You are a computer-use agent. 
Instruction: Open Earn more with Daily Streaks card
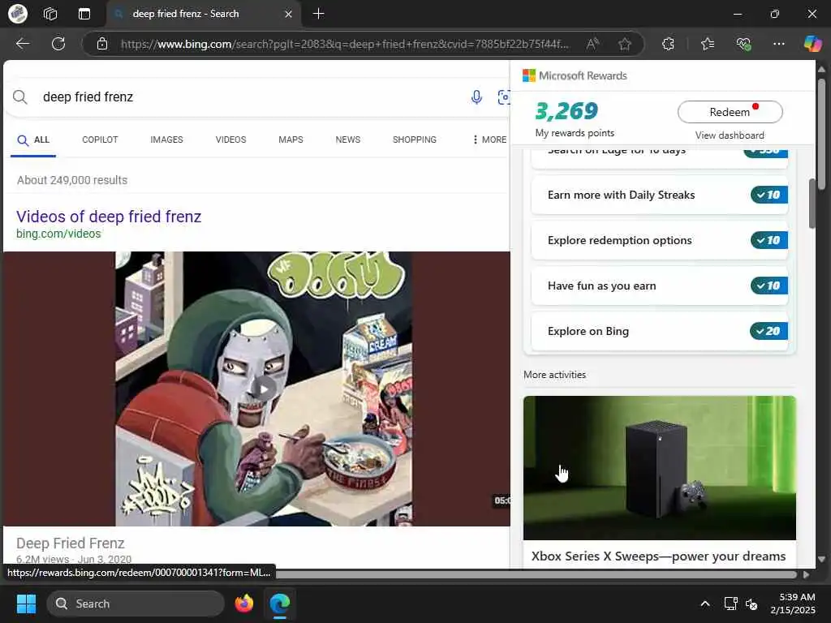point(659,195)
